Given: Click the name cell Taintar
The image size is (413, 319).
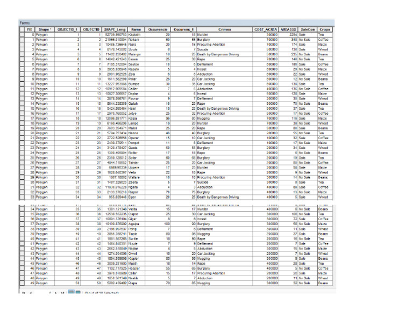Looking at the screenshot, I should [136, 163].
